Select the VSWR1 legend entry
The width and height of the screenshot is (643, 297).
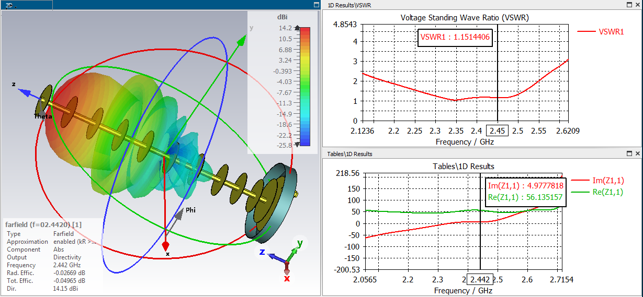point(601,31)
